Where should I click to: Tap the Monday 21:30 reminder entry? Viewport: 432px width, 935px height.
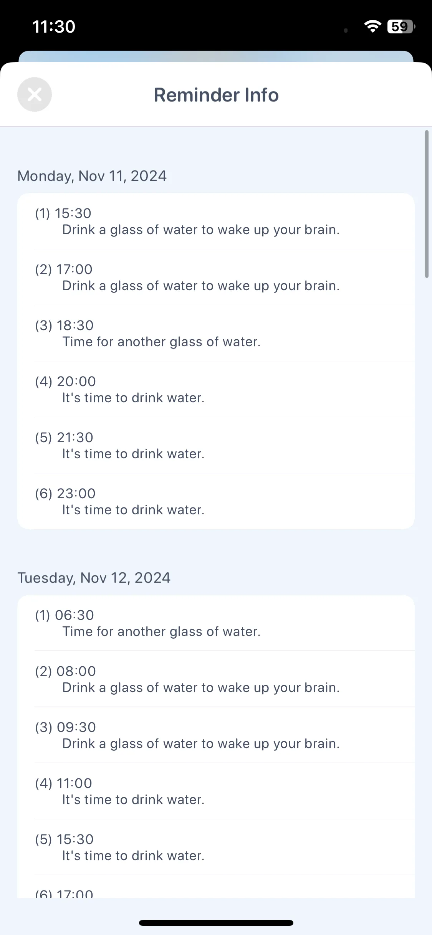click(x=216, y=445)
